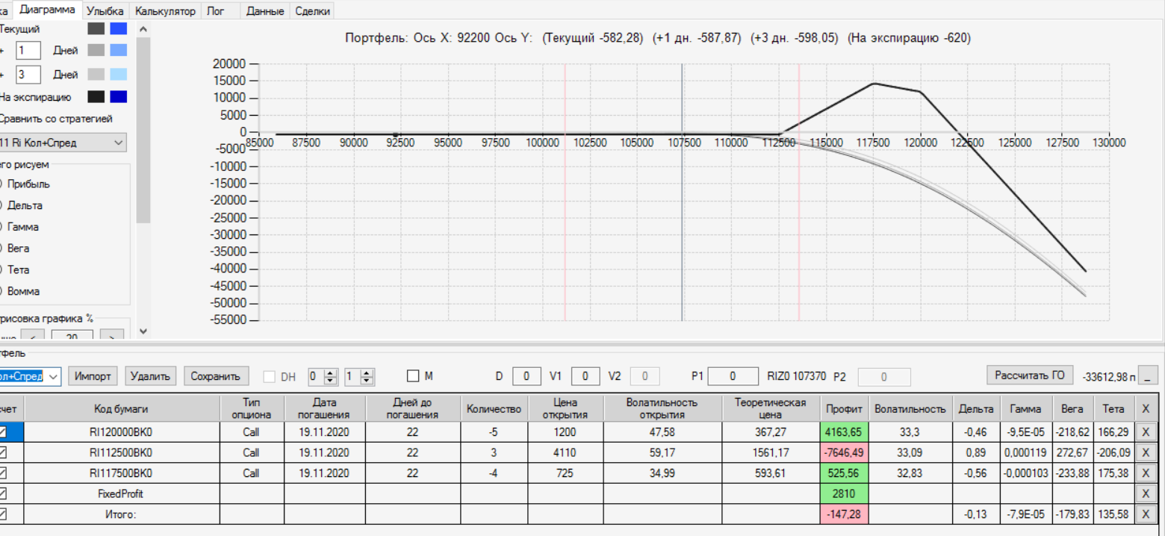The height and width of the screenshot is (536, 1165).
Task: Pick the black На экспирацию swatch
Action: [96, 96]
